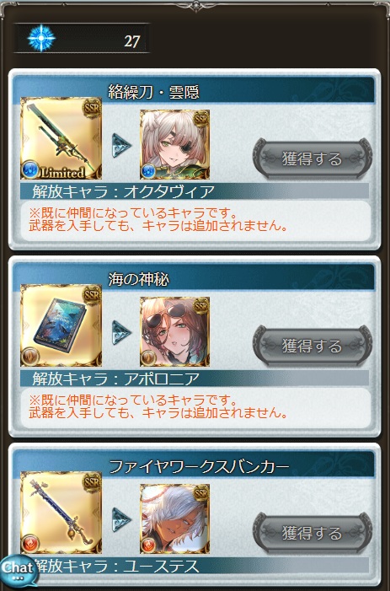Click the 解放キャラ：オクタヴィア label
Screen dimensions: 390x591
pos(124,192)
